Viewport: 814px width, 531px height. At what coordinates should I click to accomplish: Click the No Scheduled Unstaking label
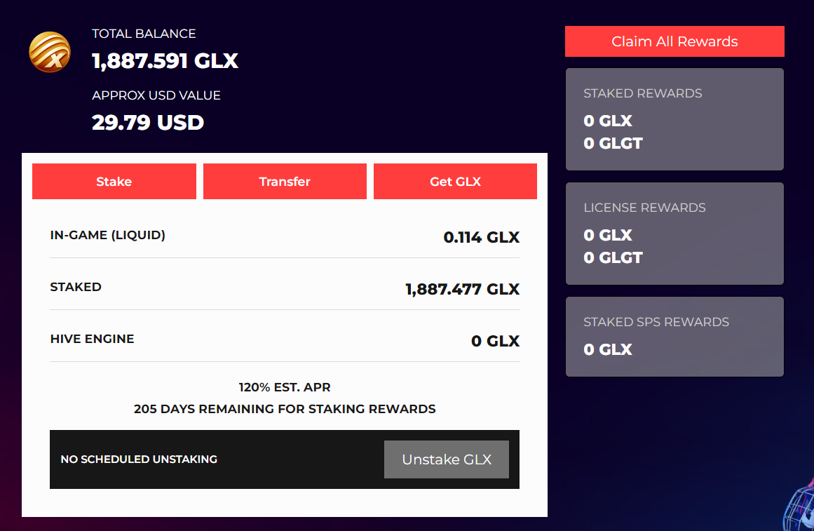[x=139, y=459]
